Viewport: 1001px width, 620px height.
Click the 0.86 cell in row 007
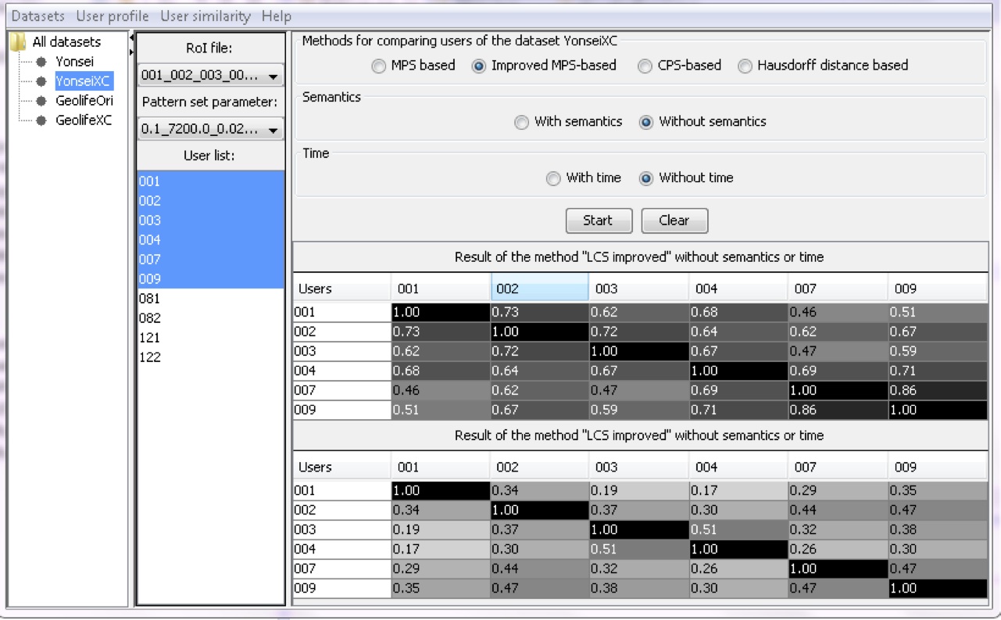[937, 391]
